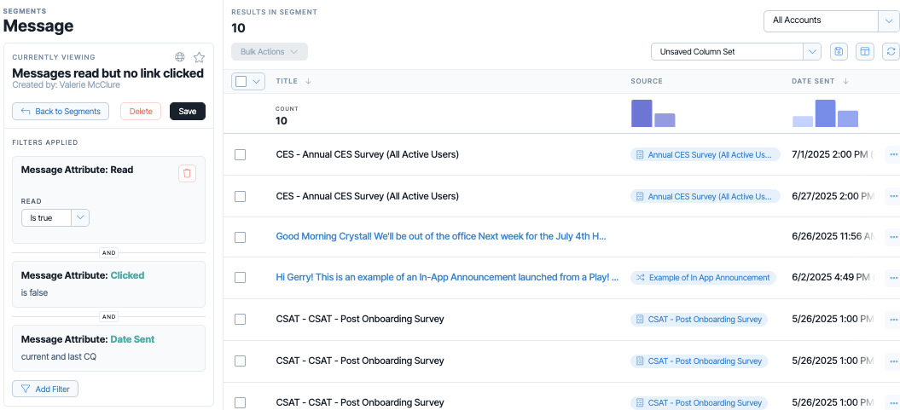Click the refresh results icon
Viewport: 900px width, 410px height.
click(x=891, y=52)
